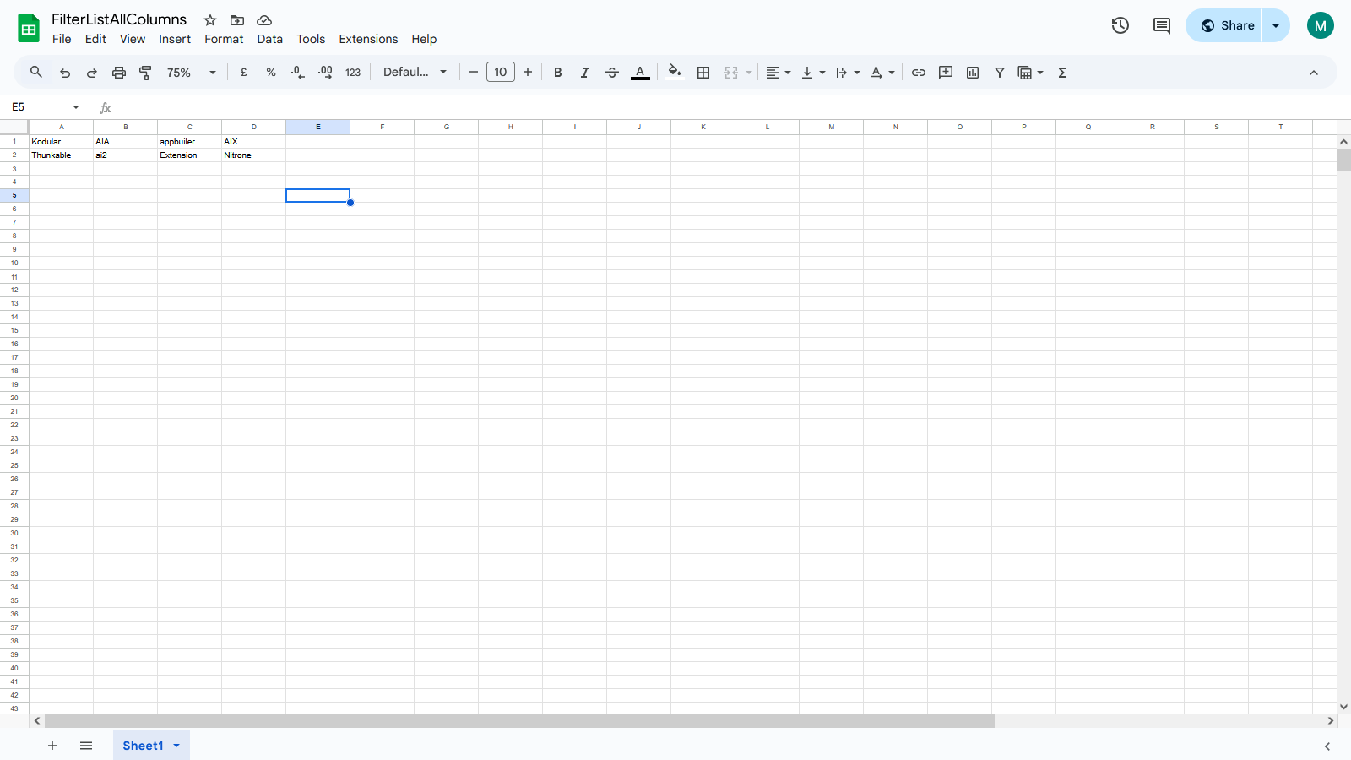Increase decimal places

325,73
